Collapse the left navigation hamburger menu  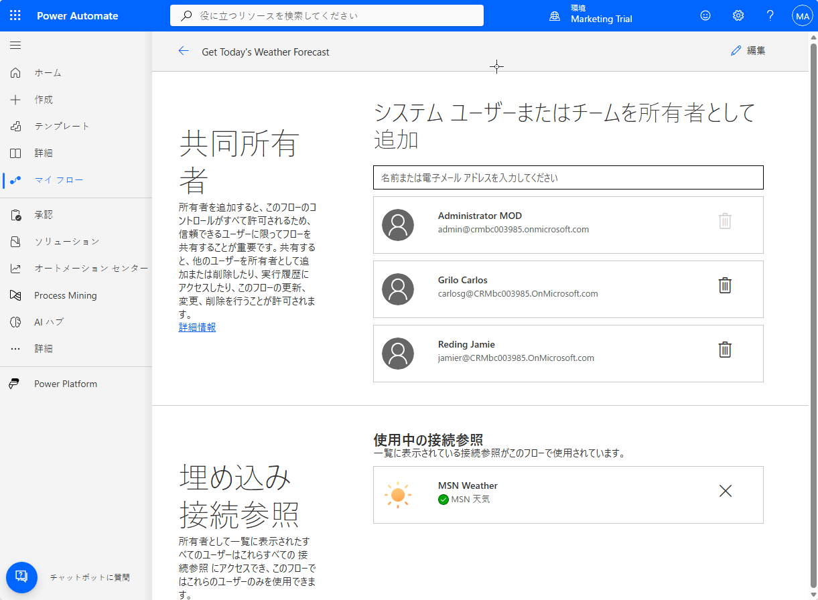coord(15,46)
